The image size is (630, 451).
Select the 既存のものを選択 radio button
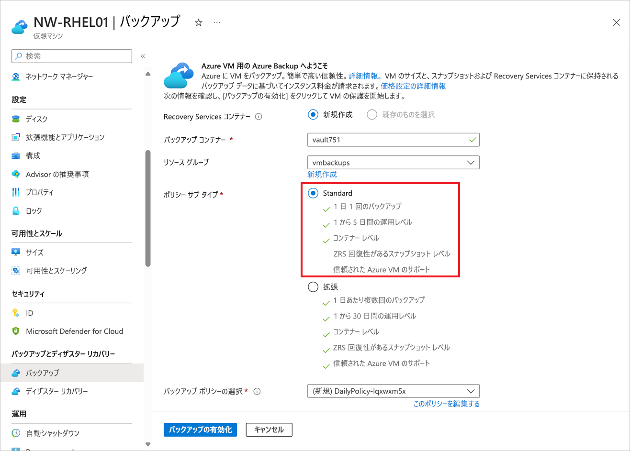click(371, 114)
